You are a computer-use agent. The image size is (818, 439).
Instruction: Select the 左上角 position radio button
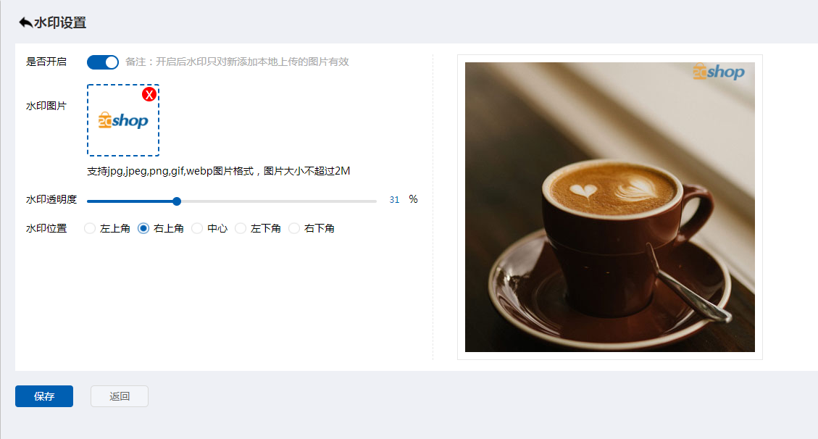90,228
